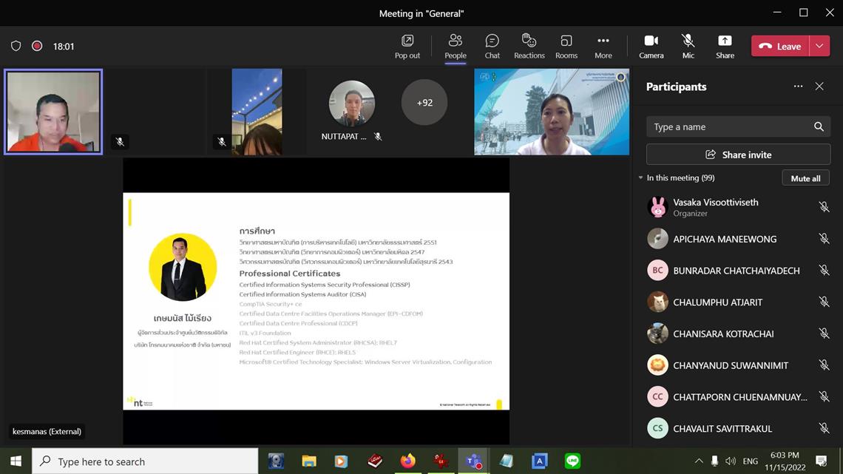The height and width of the screenshot is (474, 843).
Task: Toggle the Camera on or off
Action: [651, 46]
